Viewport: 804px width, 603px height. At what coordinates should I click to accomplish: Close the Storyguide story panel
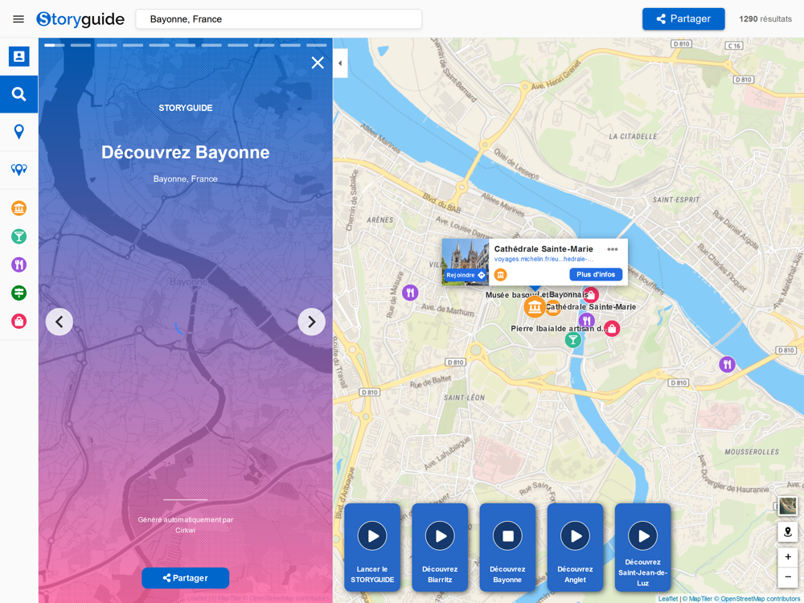click(318, 63)
